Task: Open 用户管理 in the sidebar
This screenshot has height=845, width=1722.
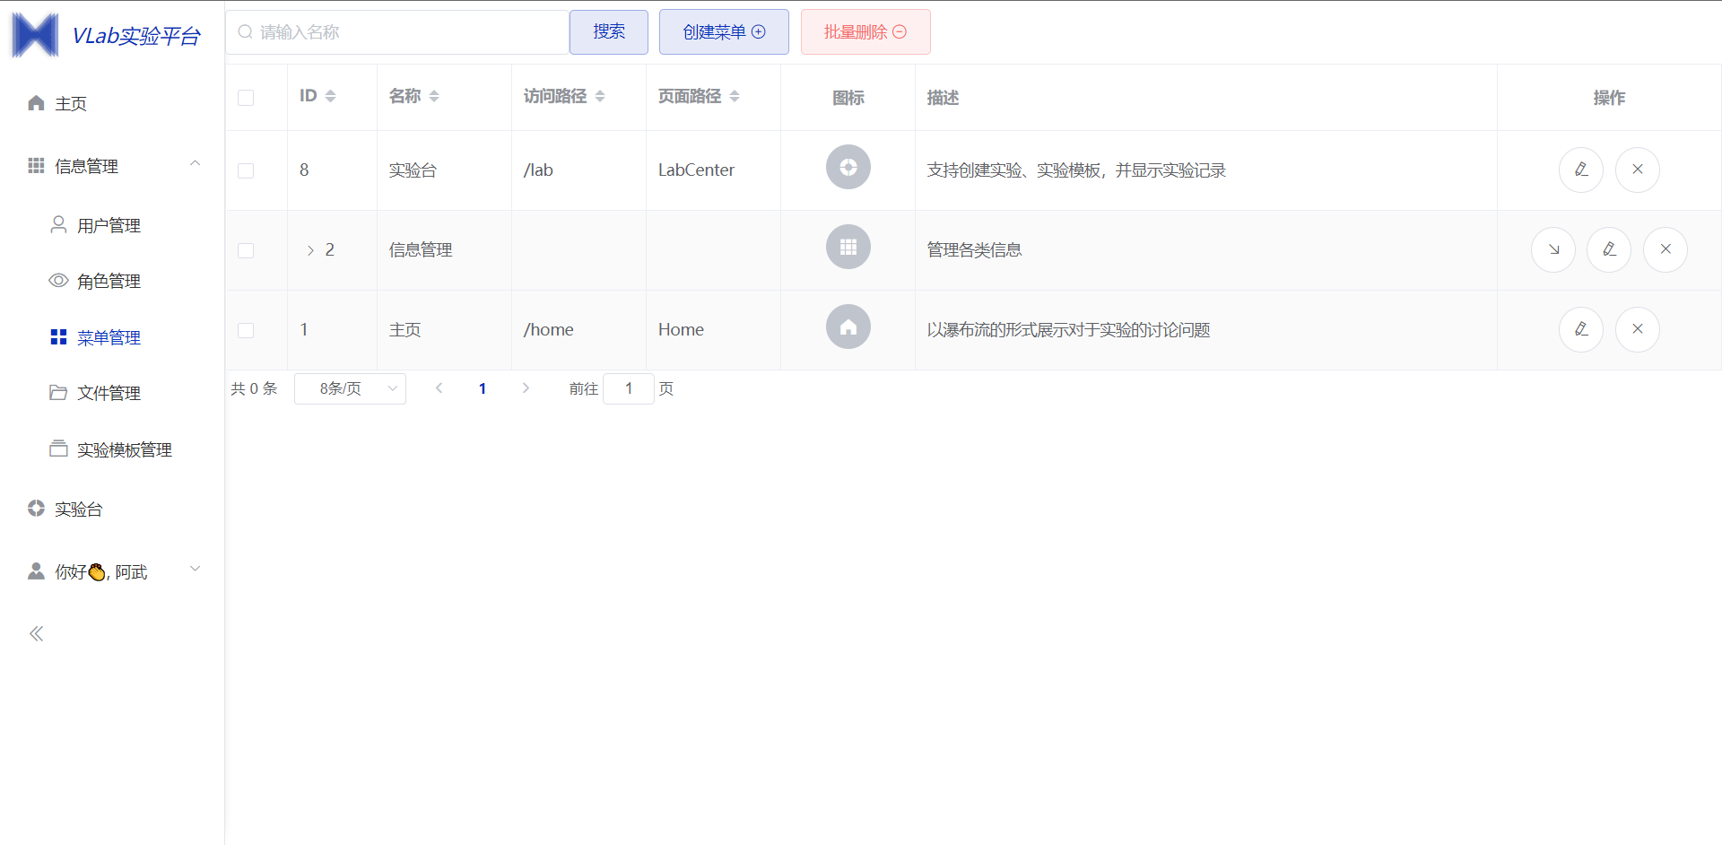Action: (112, 225)
